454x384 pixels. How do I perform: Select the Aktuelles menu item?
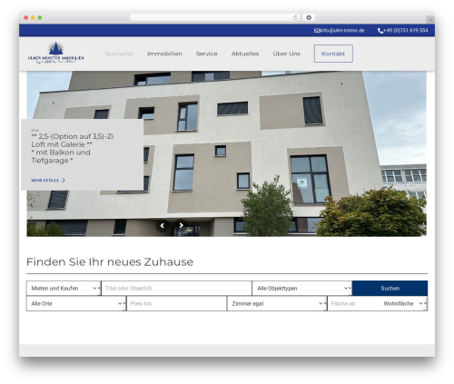pos(245,54)
